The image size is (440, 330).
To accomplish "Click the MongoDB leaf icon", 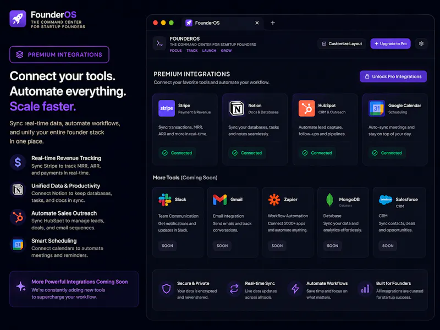I will (x=329, y=200).
